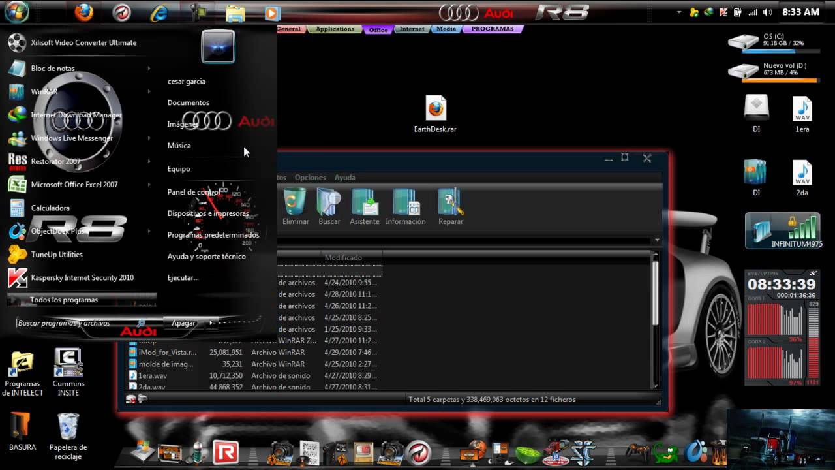The image size is (835, 470).
Task: Click WinRAR file list vertical scrollbar
Action: pos(656,319)
